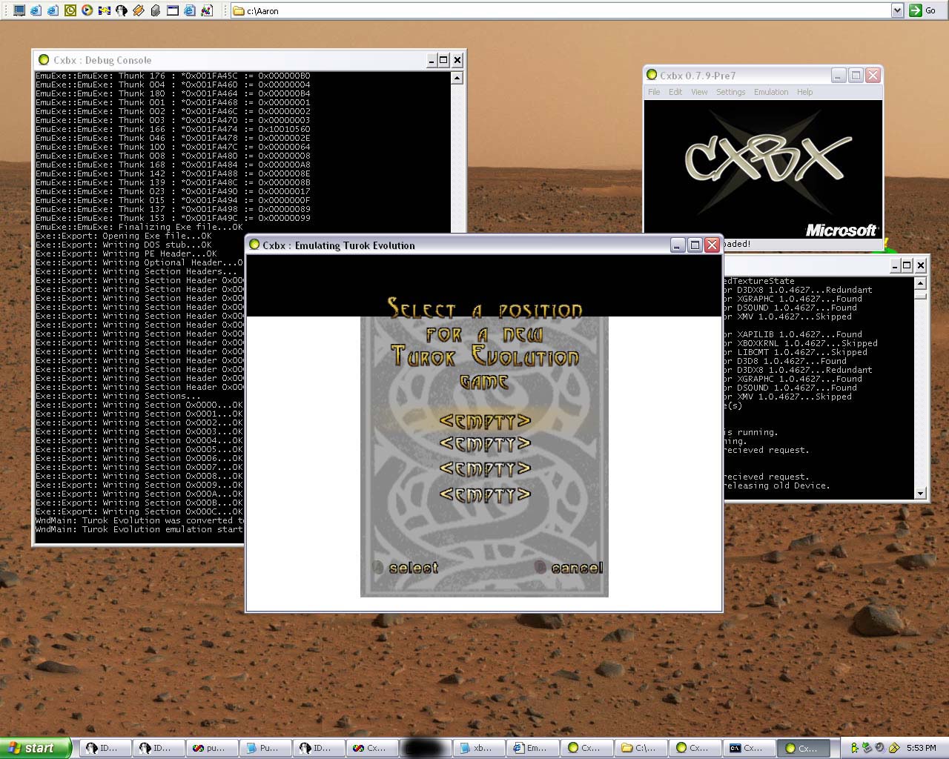Click the Cxbx logo image
The height and width of the screenshot is (759, 949).
pyautogui.click(x=763, y=169)
